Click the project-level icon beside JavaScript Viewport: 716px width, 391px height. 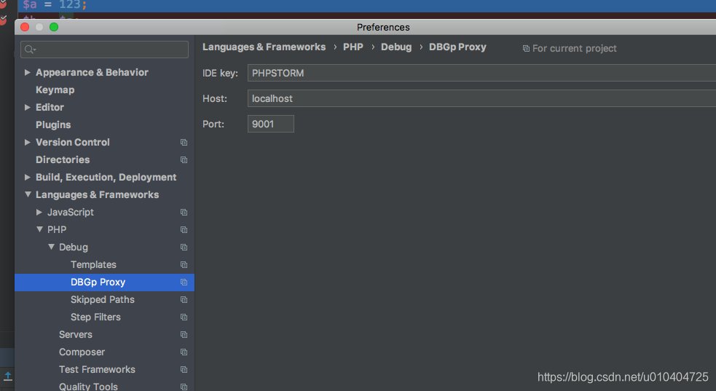(184, 212)
